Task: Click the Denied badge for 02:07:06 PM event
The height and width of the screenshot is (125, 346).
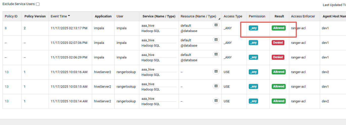Action: (x=278, y=43)
